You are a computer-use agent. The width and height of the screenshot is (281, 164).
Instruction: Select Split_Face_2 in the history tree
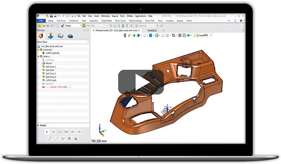[x=50, y=74]
